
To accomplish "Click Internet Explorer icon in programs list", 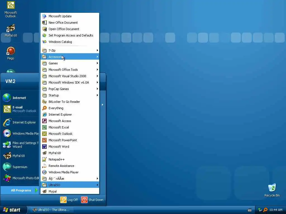I will coord(44,115).
